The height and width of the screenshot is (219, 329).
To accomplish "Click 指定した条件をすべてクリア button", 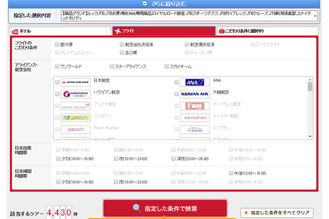I will pos(278,212).
